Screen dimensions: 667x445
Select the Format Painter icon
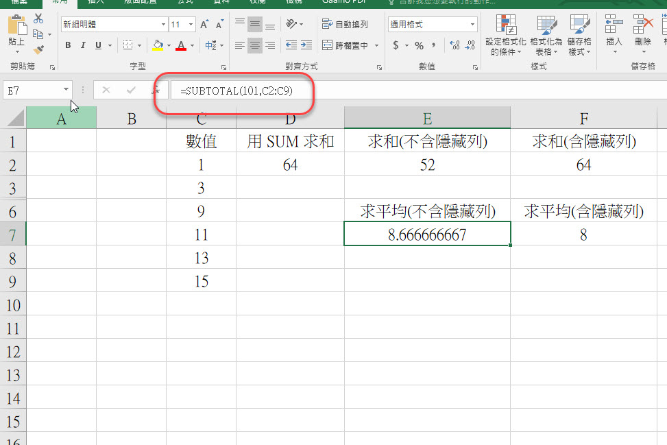tap(37, 49)
